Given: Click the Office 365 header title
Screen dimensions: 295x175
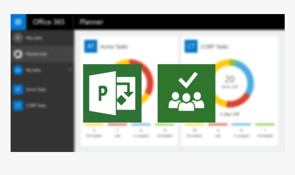Looking at the screenshot, I should click(x=49, y=22).
